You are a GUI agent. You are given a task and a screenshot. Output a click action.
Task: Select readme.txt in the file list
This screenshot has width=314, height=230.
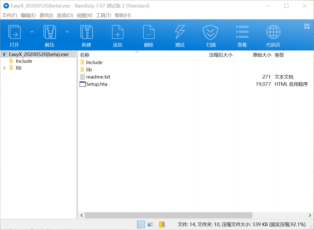(x=98, y=77)
